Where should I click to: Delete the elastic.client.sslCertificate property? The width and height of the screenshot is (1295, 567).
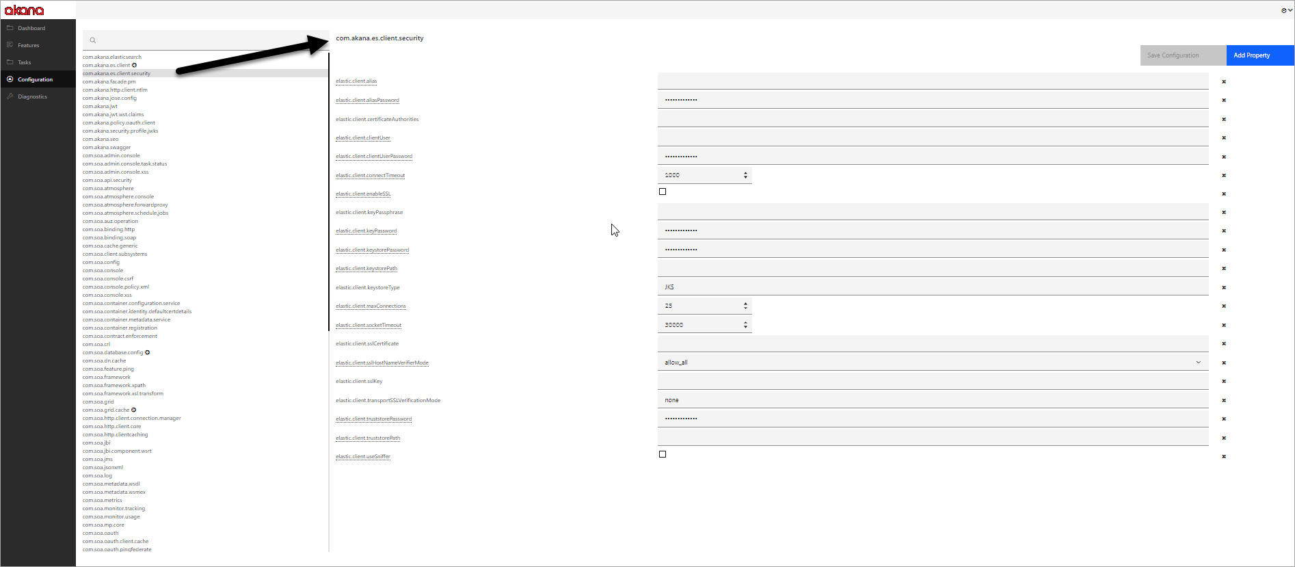coord(1224,343)
